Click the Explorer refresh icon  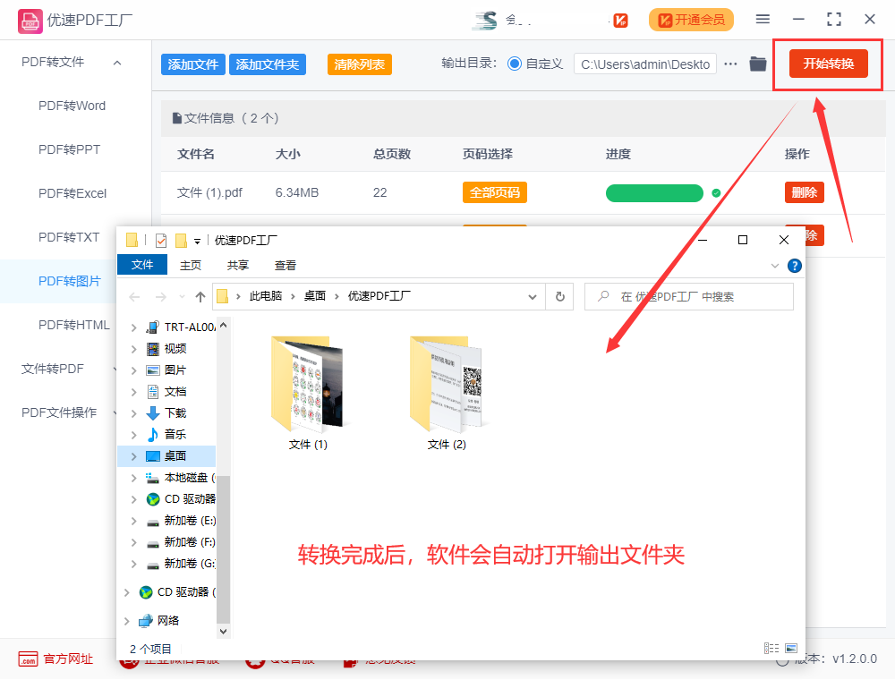[x=560, y=297]
